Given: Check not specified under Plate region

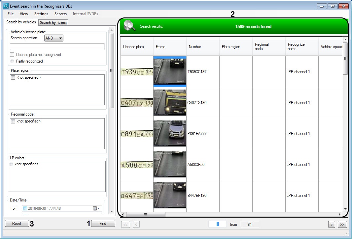Looking at the screenshot, I should tap(13, 78).
